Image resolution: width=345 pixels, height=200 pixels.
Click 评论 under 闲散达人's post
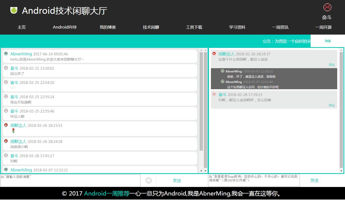tap(332, 65)
